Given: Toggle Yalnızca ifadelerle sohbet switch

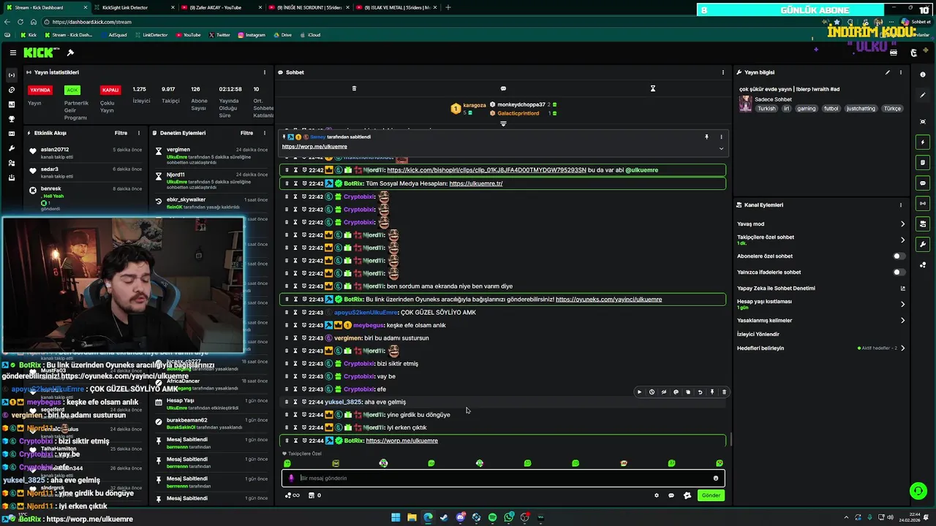Looking at the screenshot, I should (899, 272).
